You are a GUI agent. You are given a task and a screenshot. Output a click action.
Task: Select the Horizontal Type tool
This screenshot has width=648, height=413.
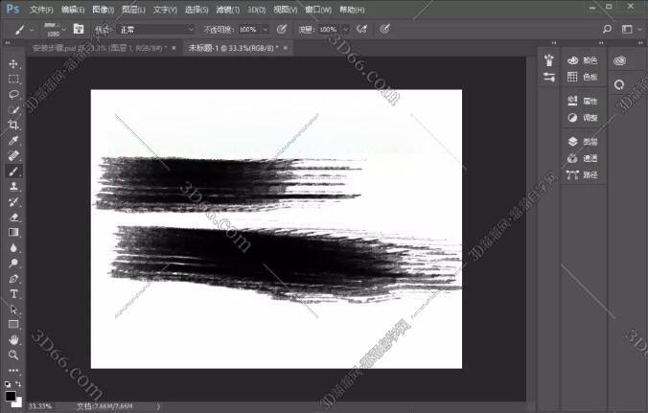click(x=13, y=293)
